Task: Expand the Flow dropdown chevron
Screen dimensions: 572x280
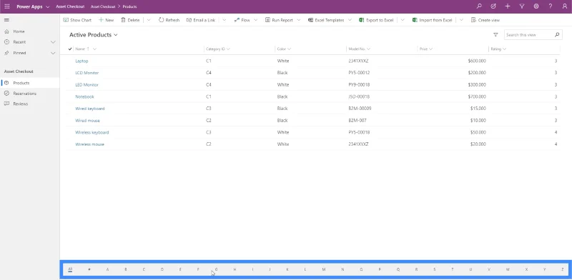Action: 256,20
